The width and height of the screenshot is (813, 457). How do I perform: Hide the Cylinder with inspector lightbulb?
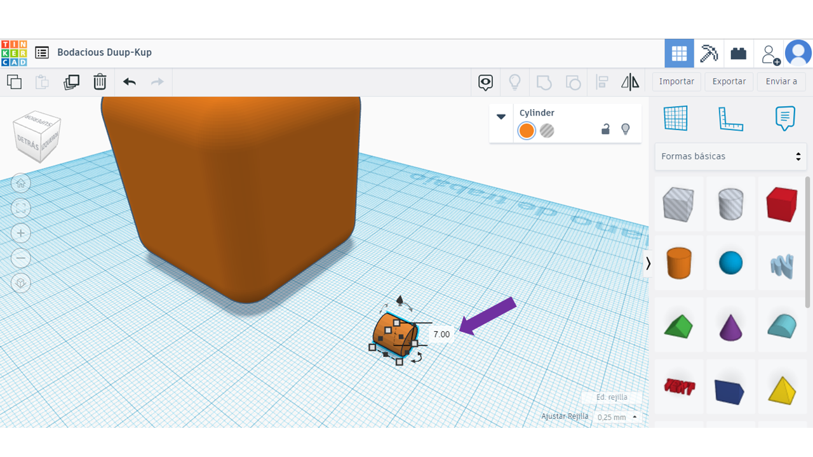coord(626,129)
